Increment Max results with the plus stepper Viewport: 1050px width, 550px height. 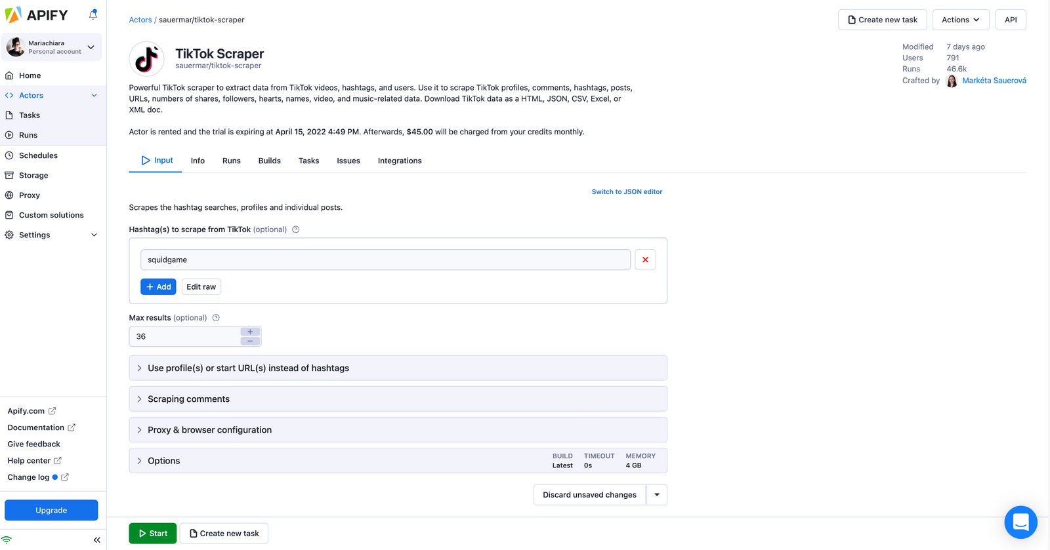click(x=249, y=332)
